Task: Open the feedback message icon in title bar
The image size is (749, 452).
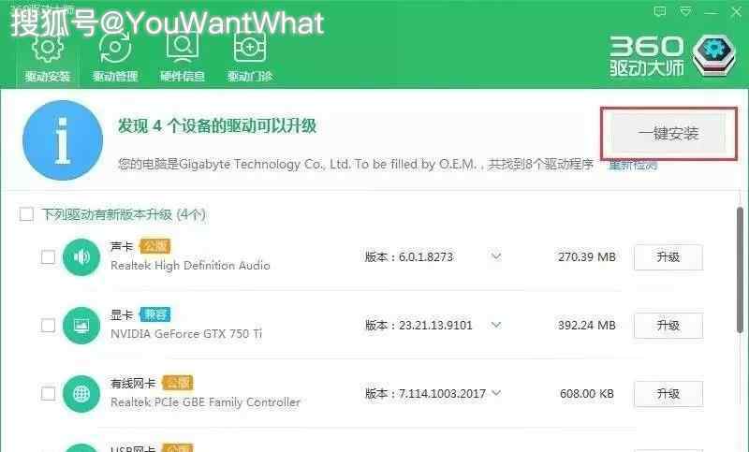Action: 660,11
